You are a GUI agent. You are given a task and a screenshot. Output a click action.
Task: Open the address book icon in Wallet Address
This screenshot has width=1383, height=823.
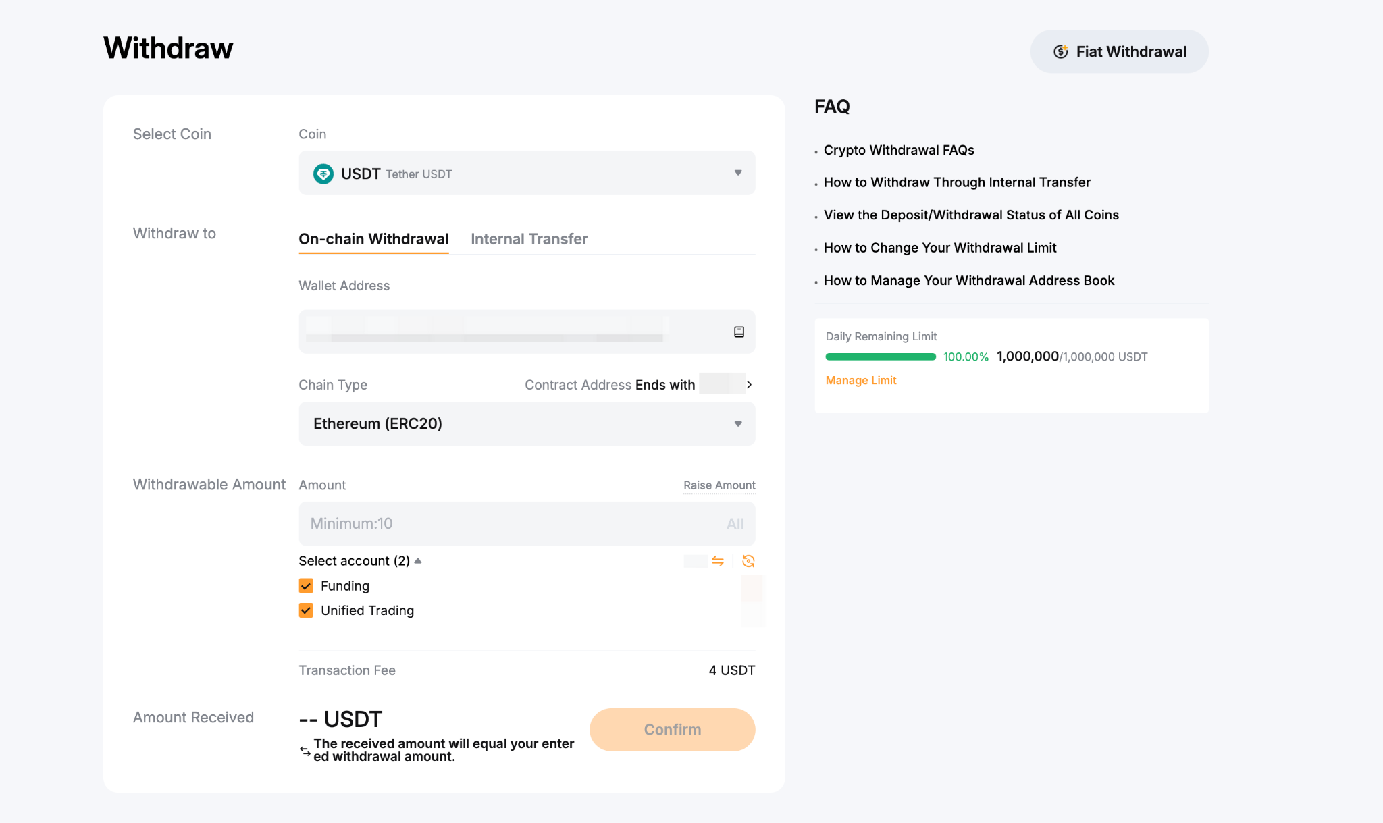(739, 331)
